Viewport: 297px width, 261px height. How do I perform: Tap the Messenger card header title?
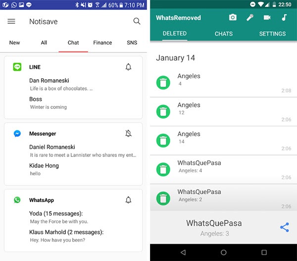43,134
